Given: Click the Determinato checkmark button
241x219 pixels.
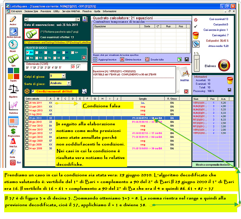Looking at the screenshot, I should click(x=79, y=67).
